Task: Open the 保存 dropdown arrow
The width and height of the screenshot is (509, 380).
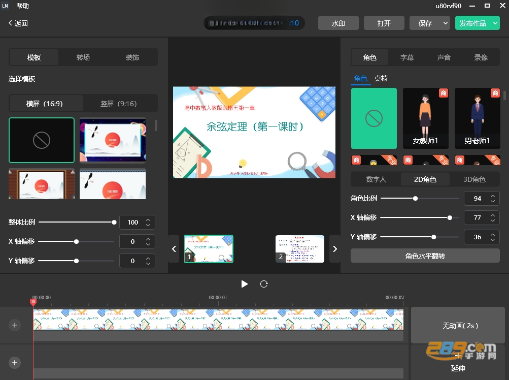Action: tap(446, 23)
